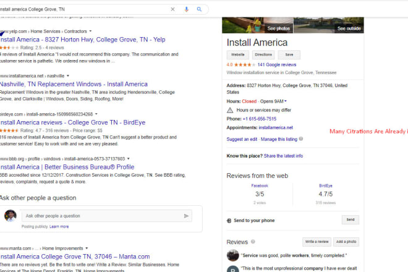408x272 pixels.
Task: Click the Send to your phone icon
Action: (x=229, y=221)
